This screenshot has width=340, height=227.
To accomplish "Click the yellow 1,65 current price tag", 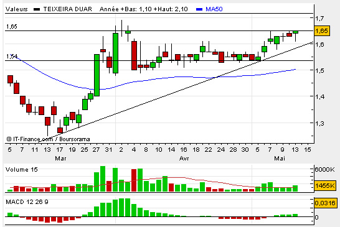I will [x=321, y=30].
